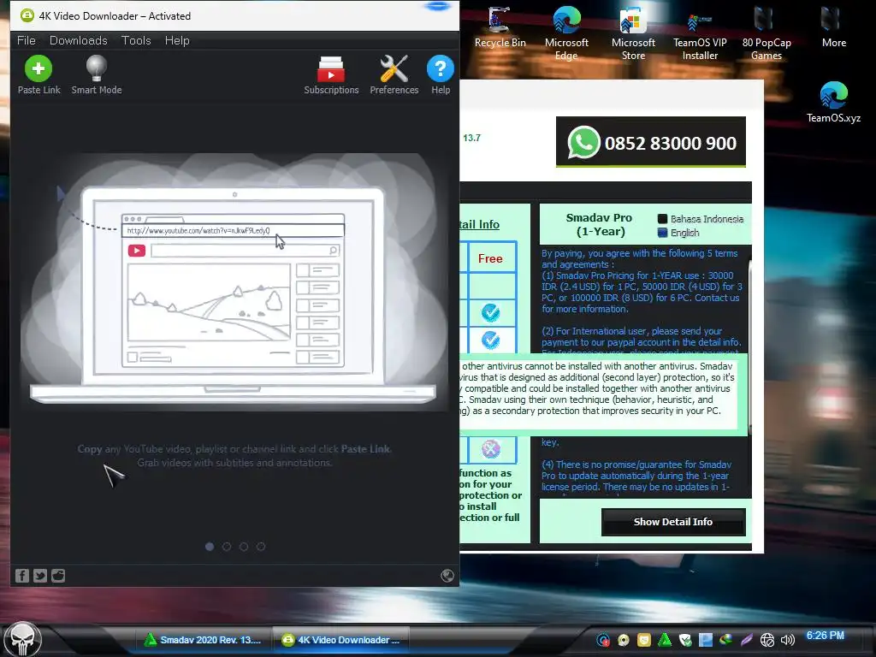
Task: Switch to Smadav 2020 Rev. 13 taskbar button
Action: (204, 640)
